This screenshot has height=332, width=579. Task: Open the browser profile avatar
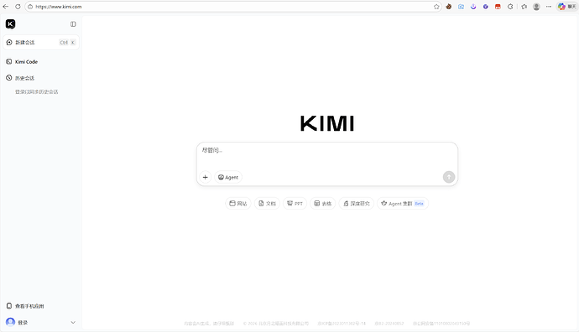[536, 7]
